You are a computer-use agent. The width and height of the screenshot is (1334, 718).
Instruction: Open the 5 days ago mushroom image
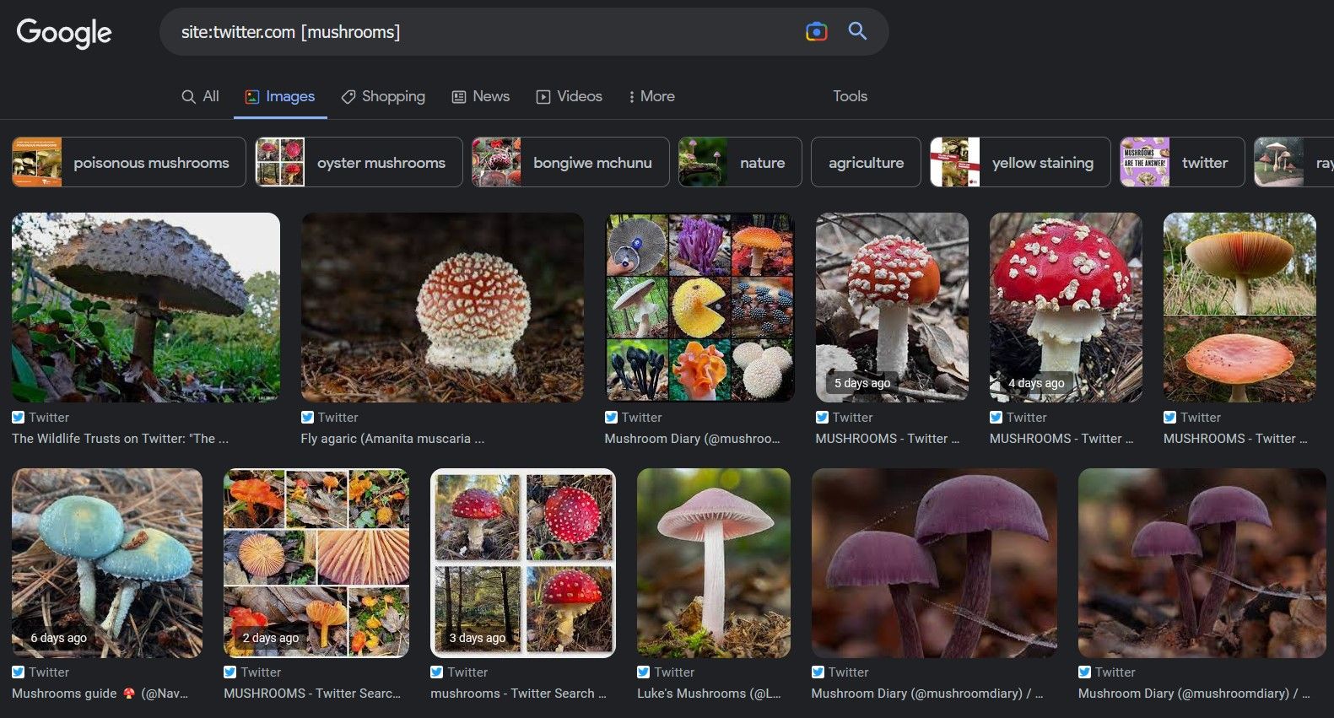(892, 307)
